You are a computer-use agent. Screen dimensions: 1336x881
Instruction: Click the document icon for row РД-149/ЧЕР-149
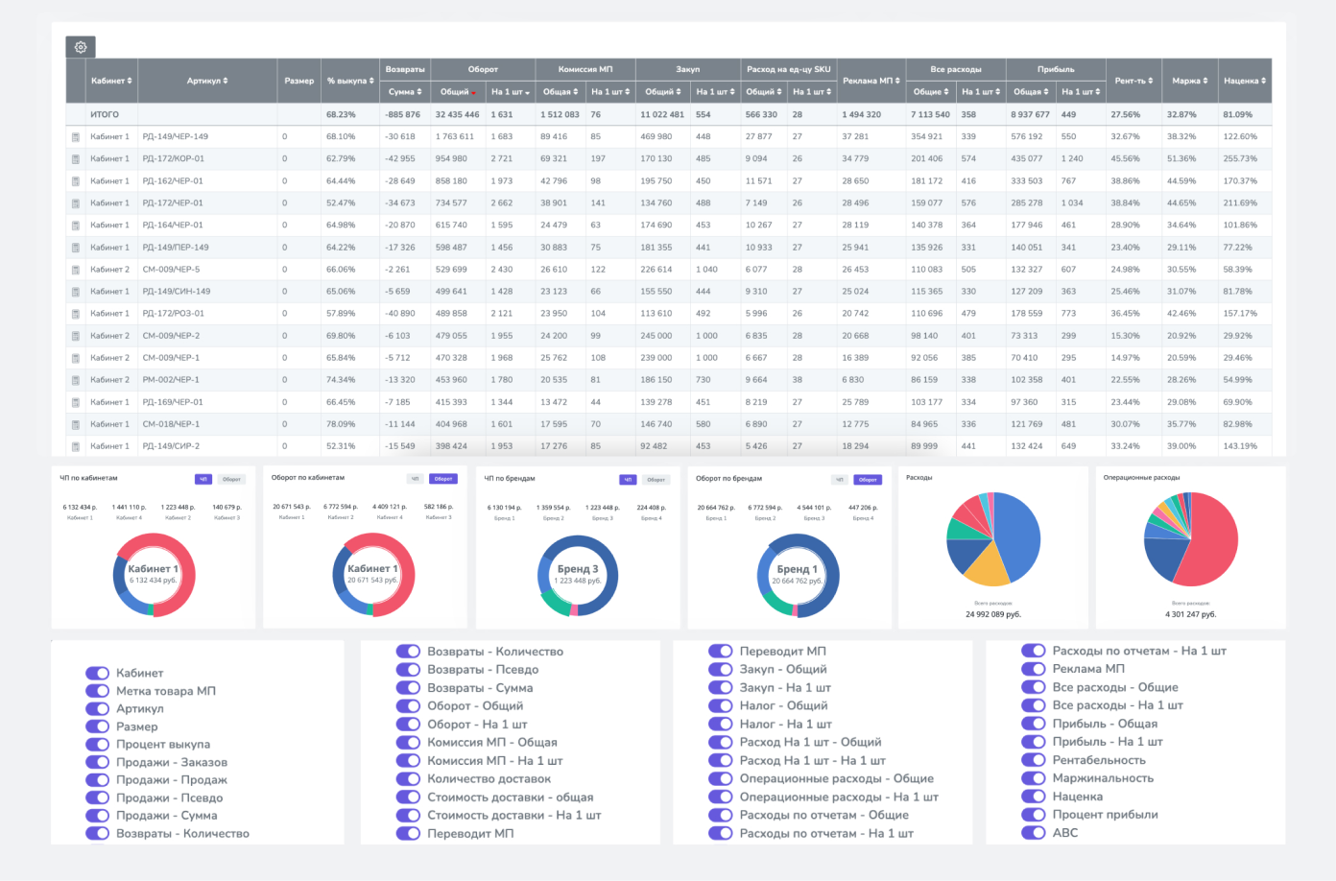point(76,137)
